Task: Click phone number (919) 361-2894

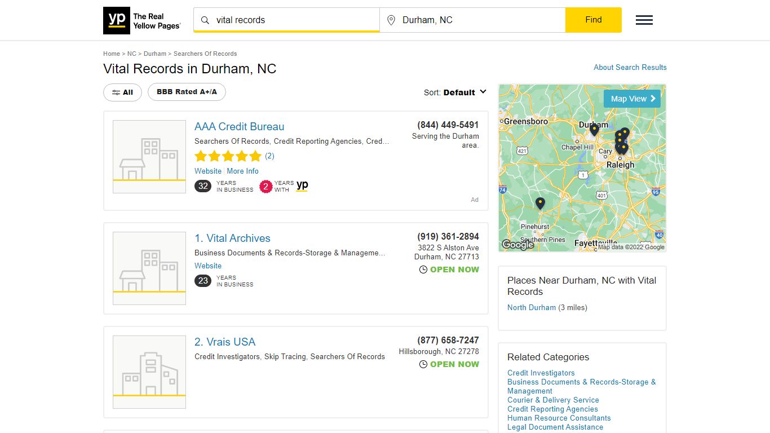Action: point(448,236)
